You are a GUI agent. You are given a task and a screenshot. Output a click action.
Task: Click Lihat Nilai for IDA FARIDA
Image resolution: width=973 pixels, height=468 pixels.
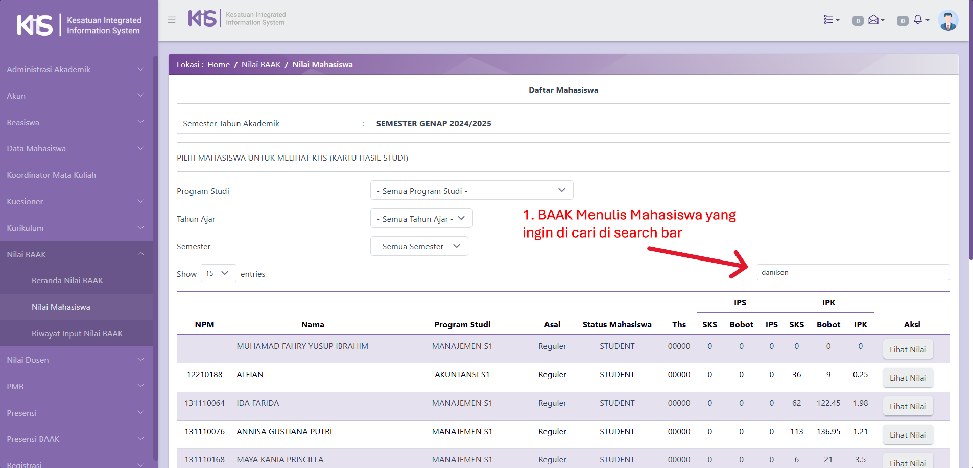click(907, 406)
